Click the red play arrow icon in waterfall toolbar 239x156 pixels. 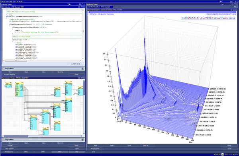(x=228, y=18)
